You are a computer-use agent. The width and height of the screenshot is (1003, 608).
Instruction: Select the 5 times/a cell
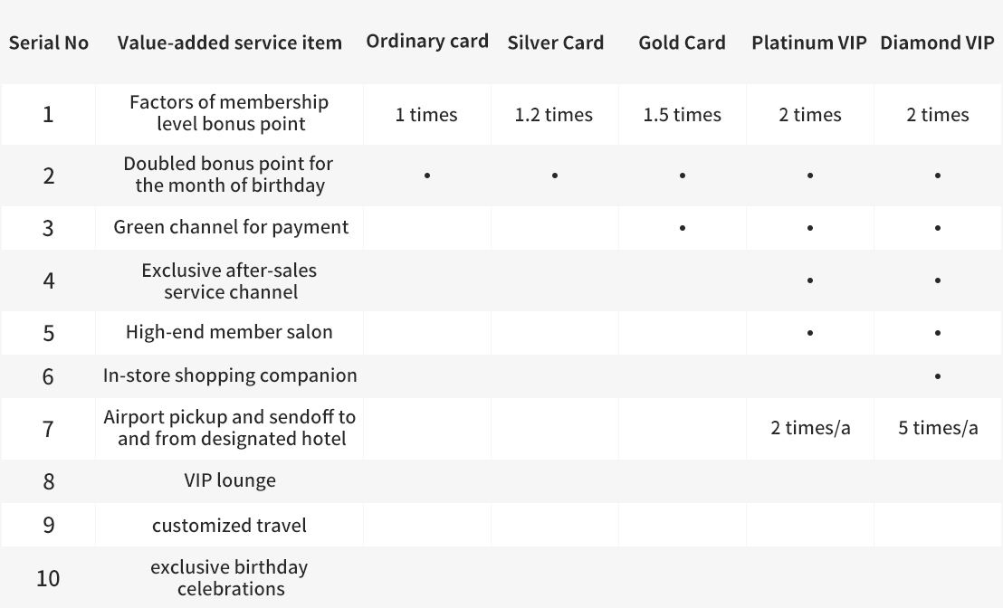pos(938,428)
